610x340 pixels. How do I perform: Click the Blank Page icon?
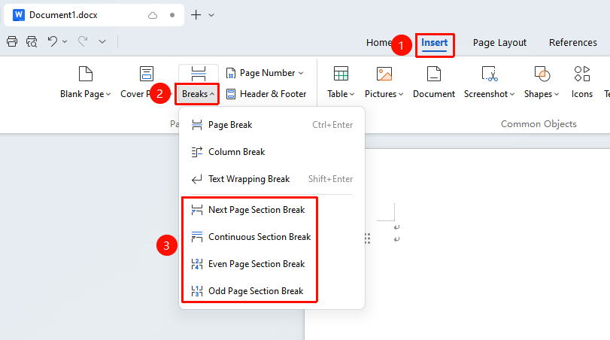86,74
